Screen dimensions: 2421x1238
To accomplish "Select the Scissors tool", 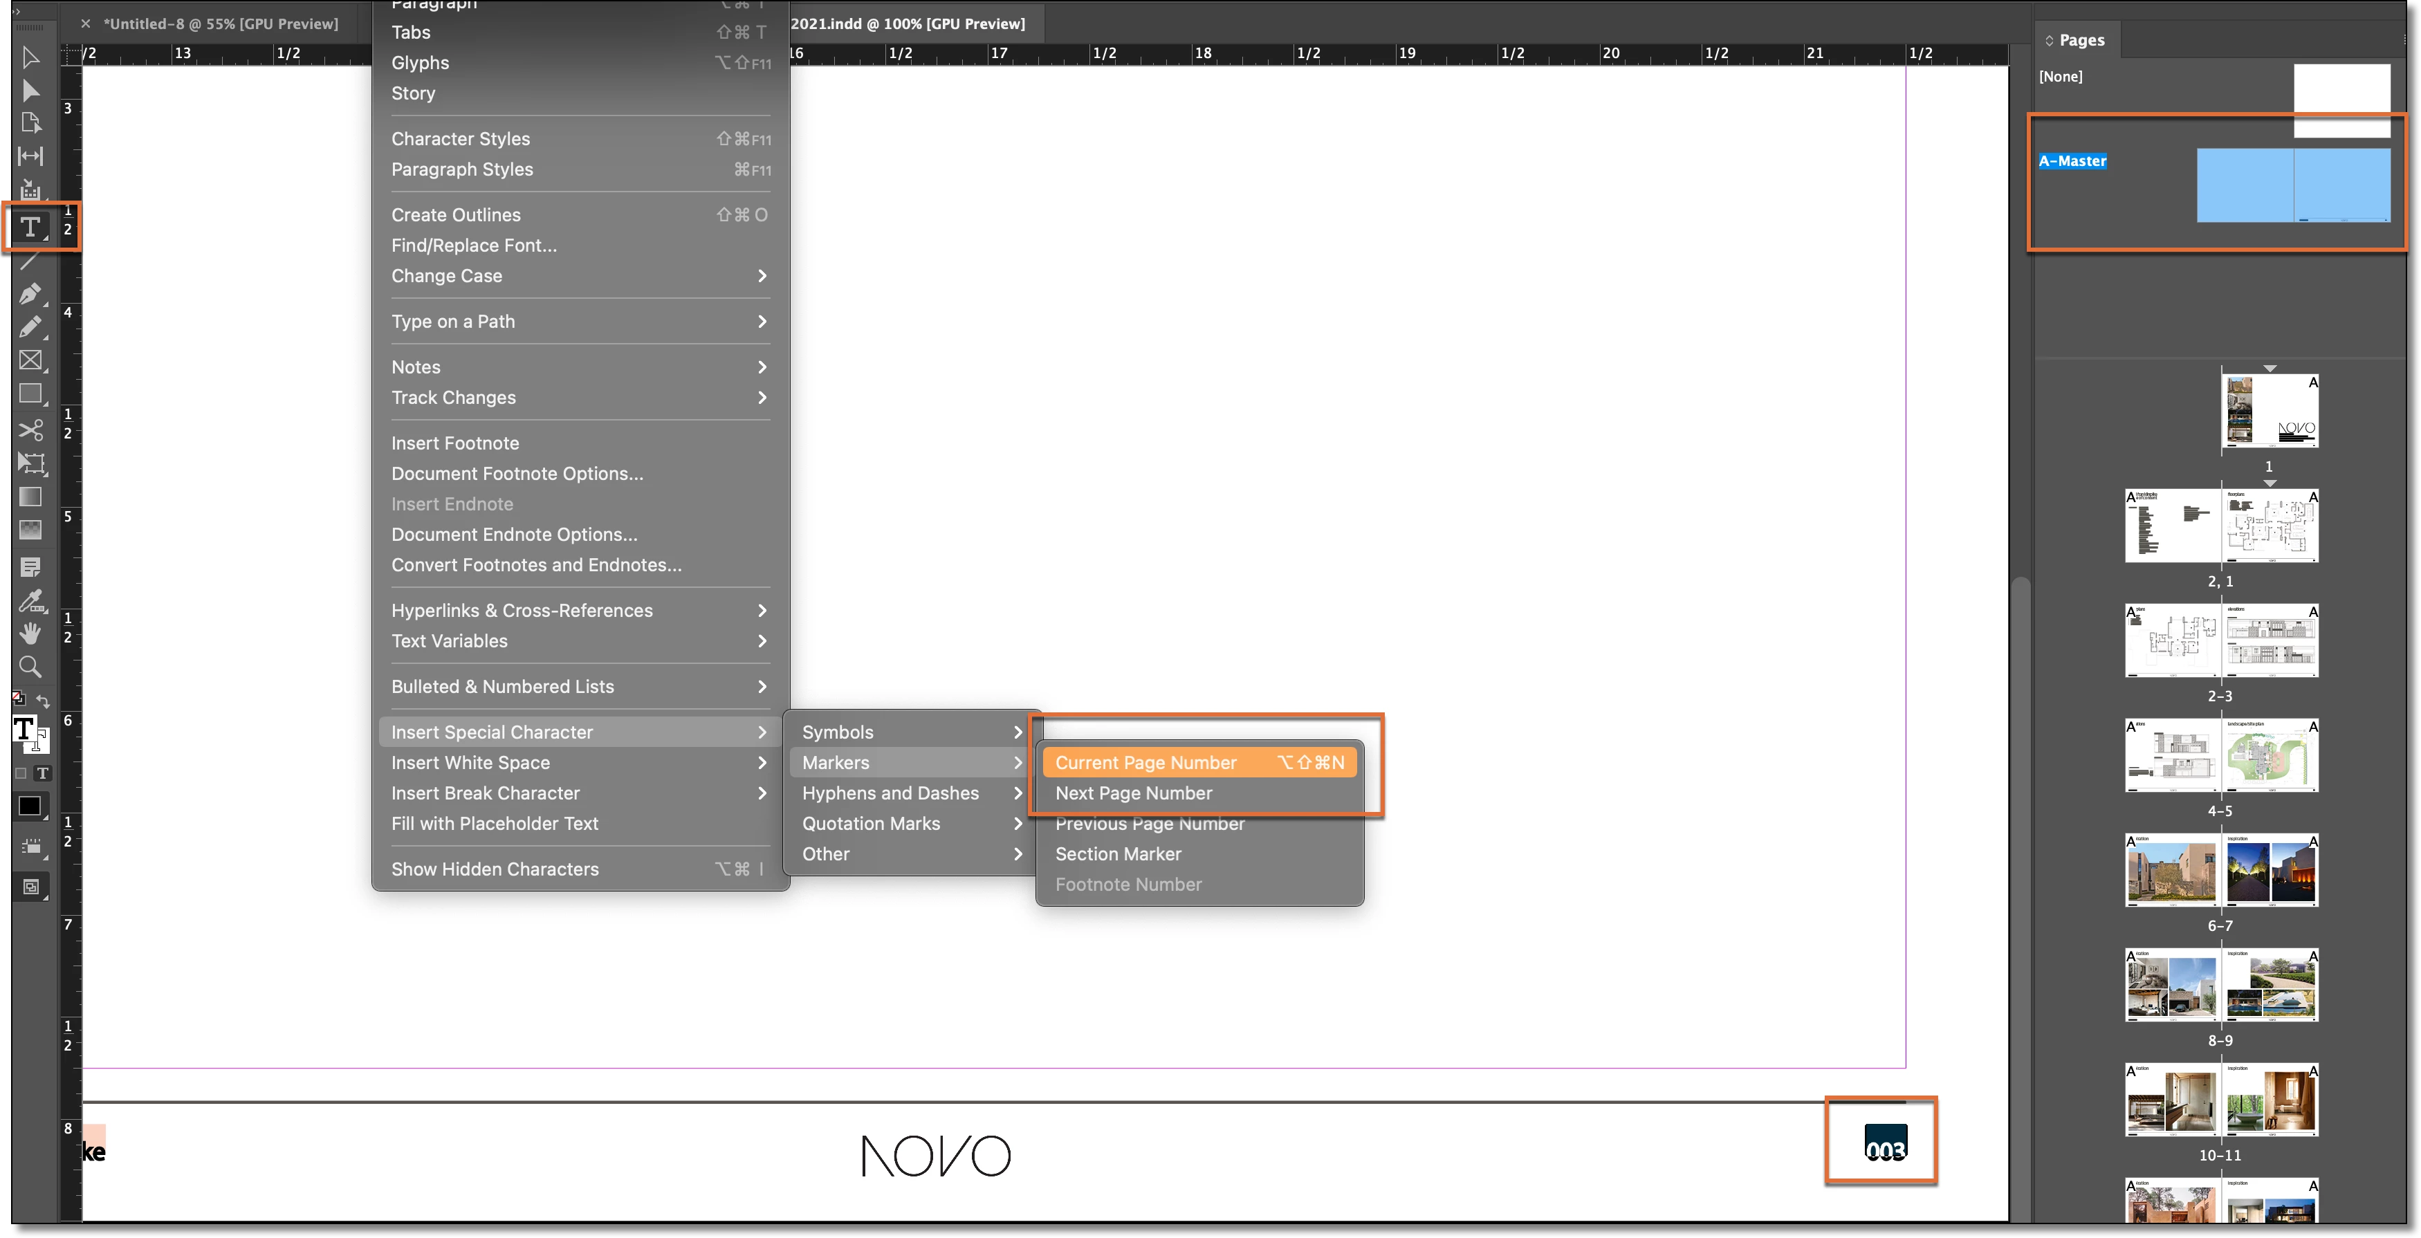I will [30, 429].
